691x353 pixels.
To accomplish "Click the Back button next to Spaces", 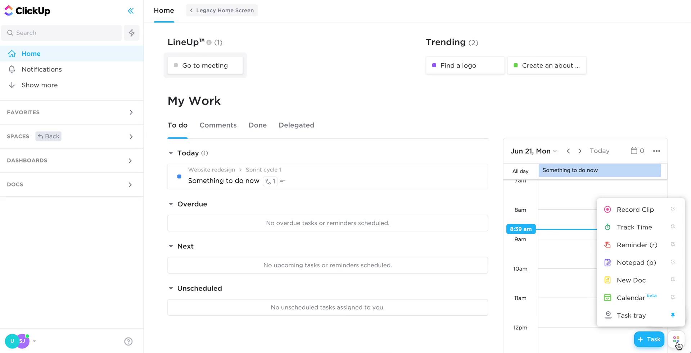I will click(x=48, y=136).
